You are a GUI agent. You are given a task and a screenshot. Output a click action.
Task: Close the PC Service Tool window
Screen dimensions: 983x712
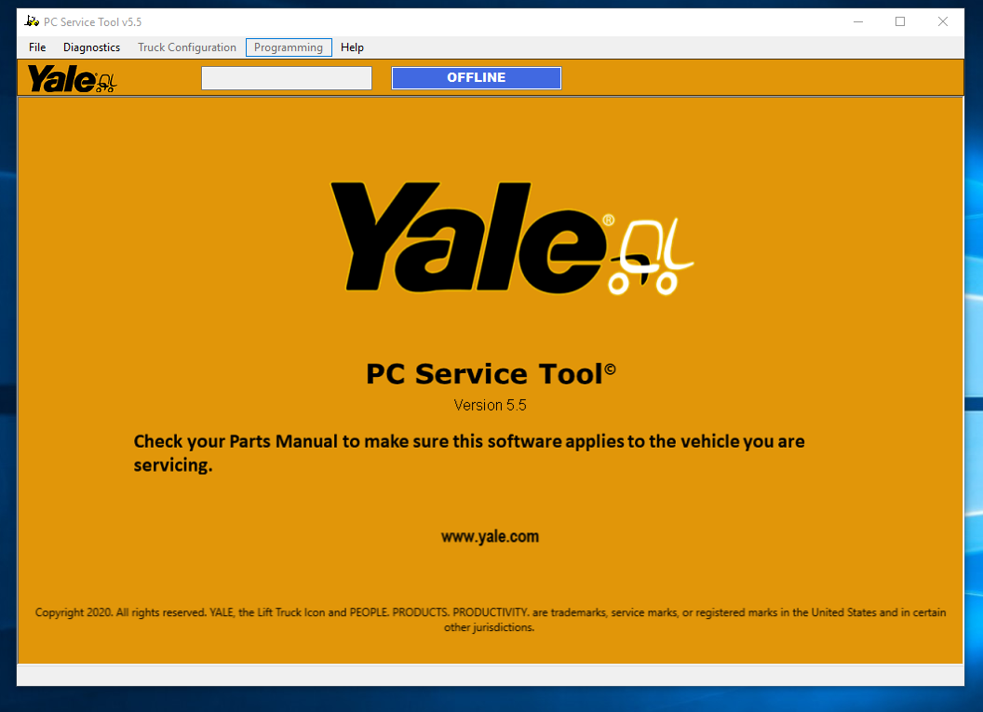click(943, 22)
